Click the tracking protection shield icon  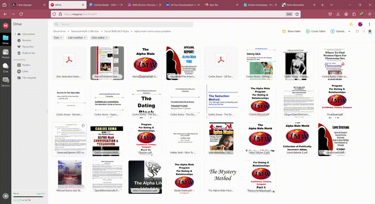point(54,14)
